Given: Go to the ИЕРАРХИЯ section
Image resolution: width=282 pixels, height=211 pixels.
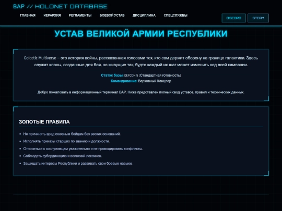Looking at the screenshot, I should pyautogui.click(x=52, y=16).
